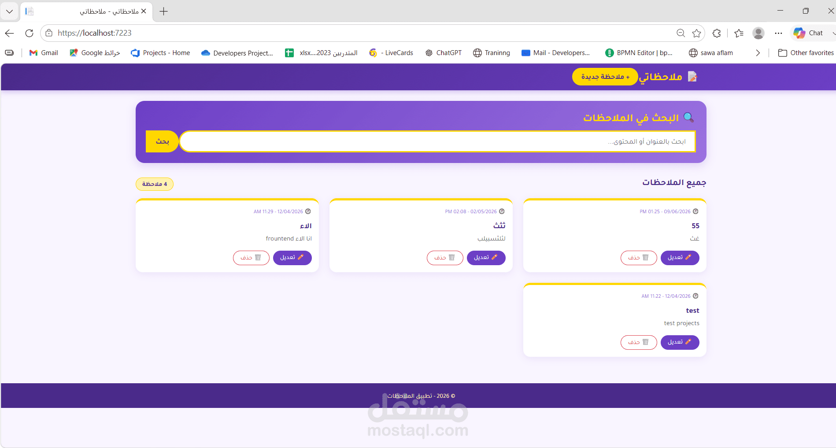This screenshot has width=836, height=448.
Task: Open a new browser tab
Action: 163,11
